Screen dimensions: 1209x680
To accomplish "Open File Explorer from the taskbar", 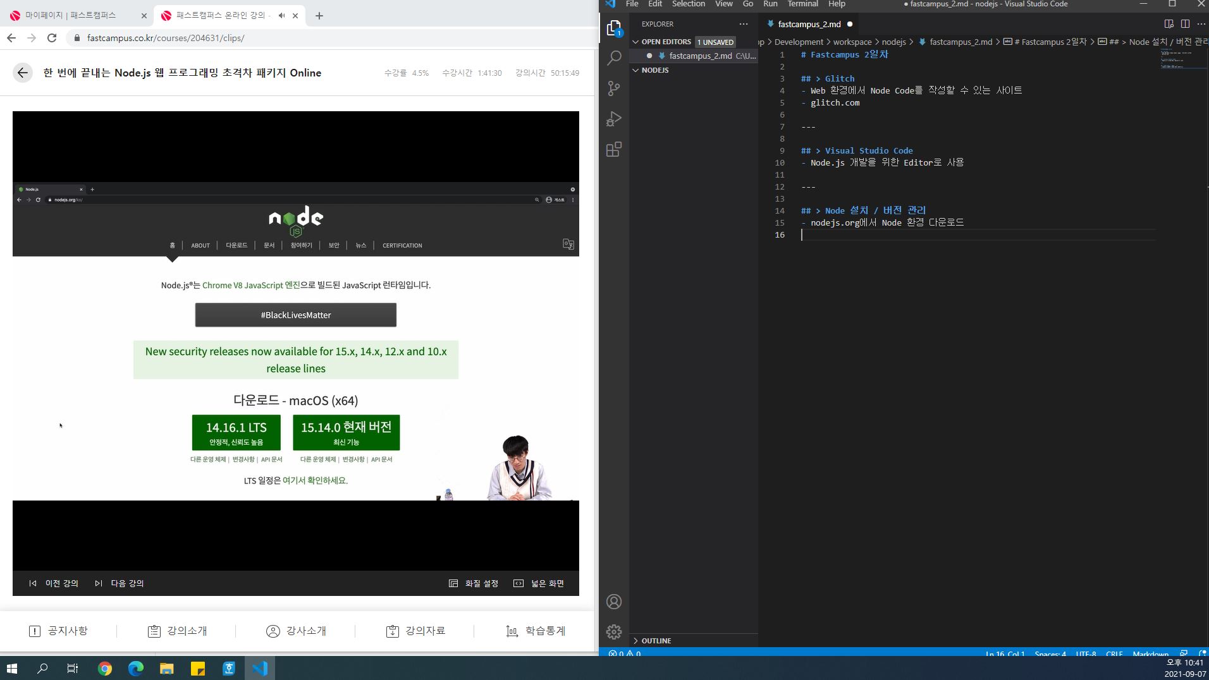I will (x=167, y=668).
